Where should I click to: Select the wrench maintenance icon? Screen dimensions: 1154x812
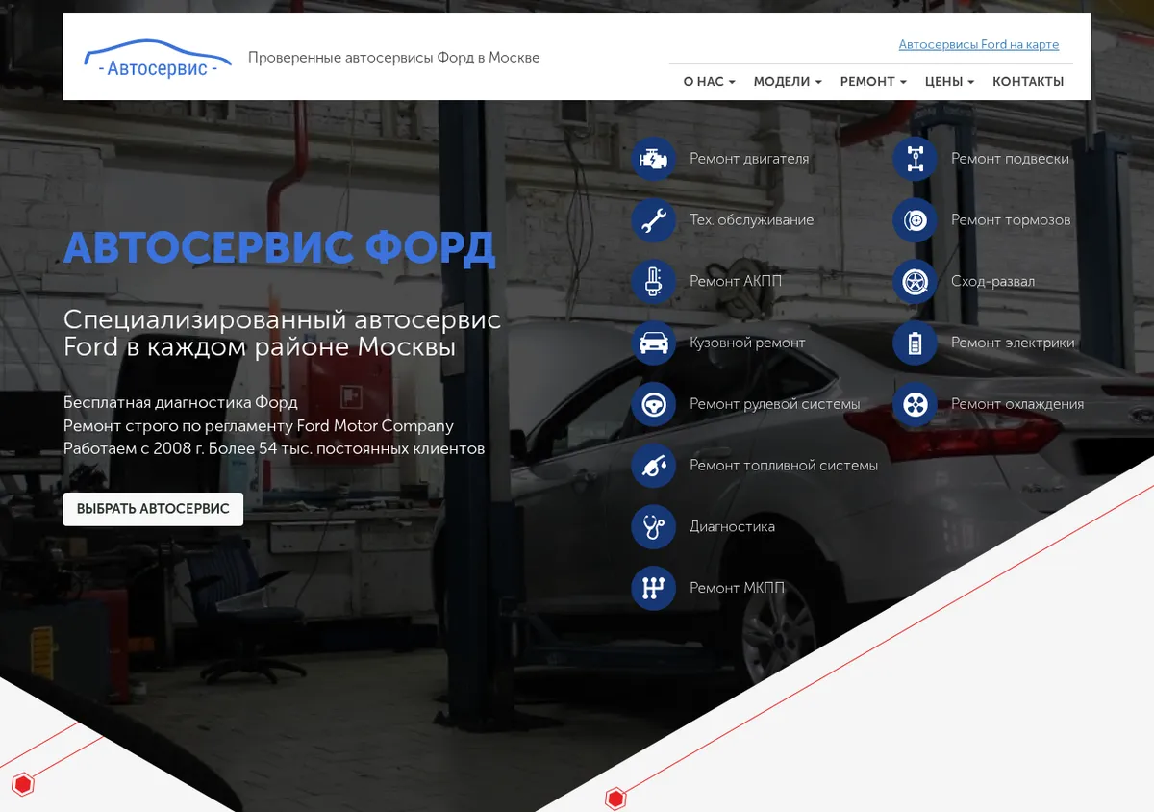(x=654, y=220)
